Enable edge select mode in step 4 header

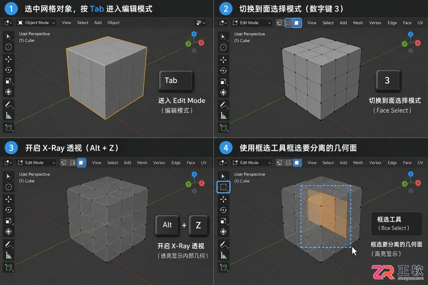click(288, 162)
